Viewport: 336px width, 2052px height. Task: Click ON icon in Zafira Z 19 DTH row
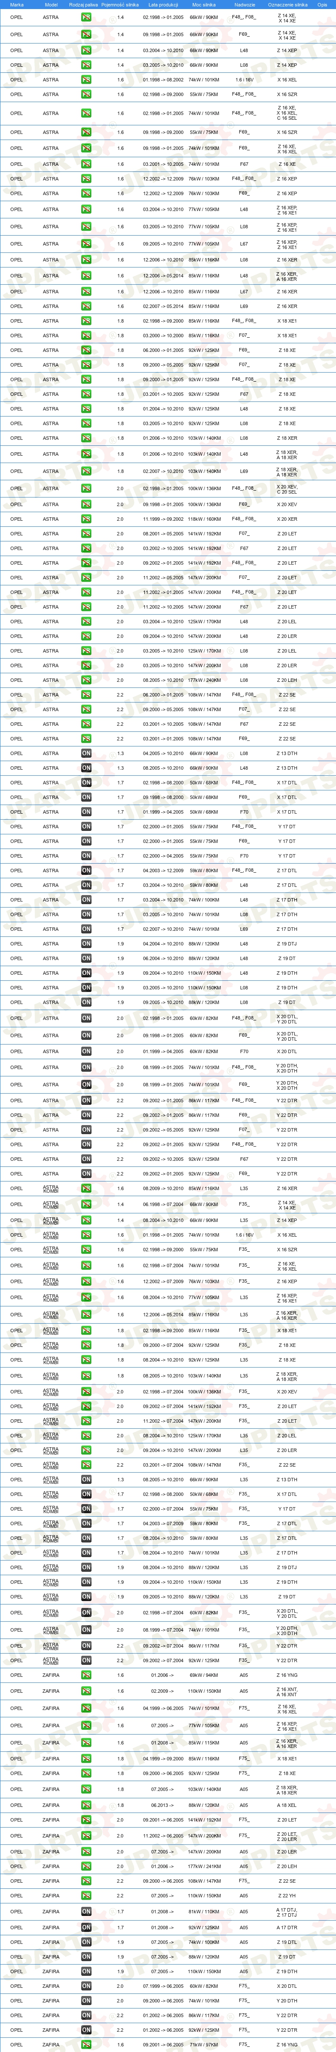pyautogui.click(x=86, y=1971)
